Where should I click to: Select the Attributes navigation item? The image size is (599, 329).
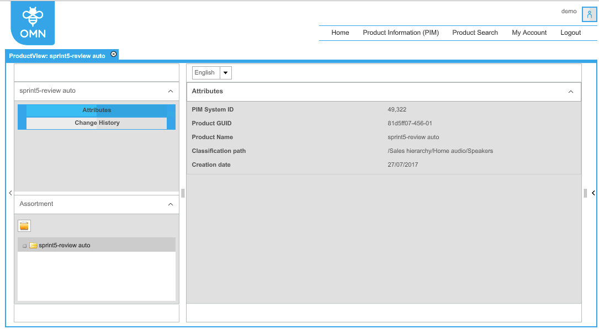(x=97, y=110)
